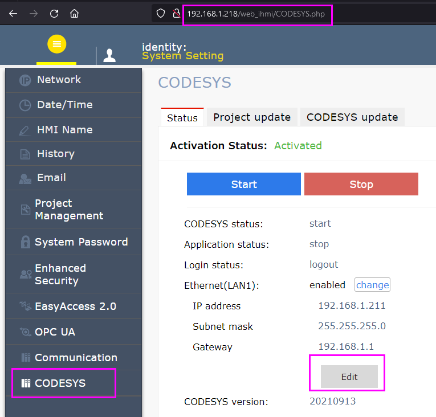Click the icon beside EasyAccess 2.0
436x417 pixels.
pyautogui.click(x=26, y=306)
